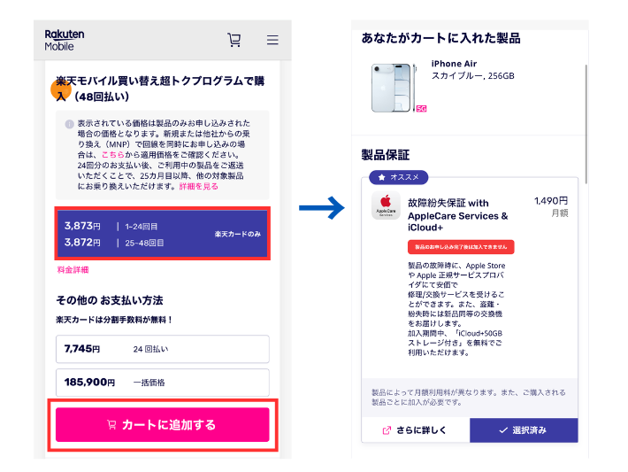Click the external link icon beside さらに詳しく
628x472 pixels.
pyautogui.click(x=387, y=430)
